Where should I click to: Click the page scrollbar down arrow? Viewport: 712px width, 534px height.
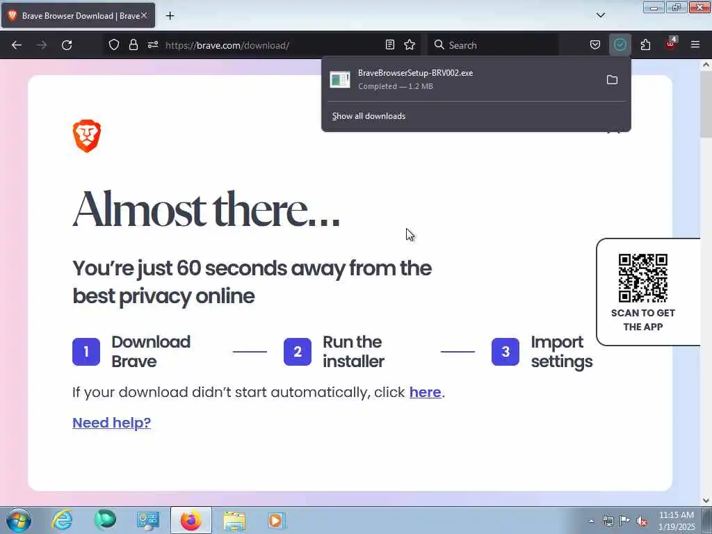pyautogui.click(x=706, y=501)
